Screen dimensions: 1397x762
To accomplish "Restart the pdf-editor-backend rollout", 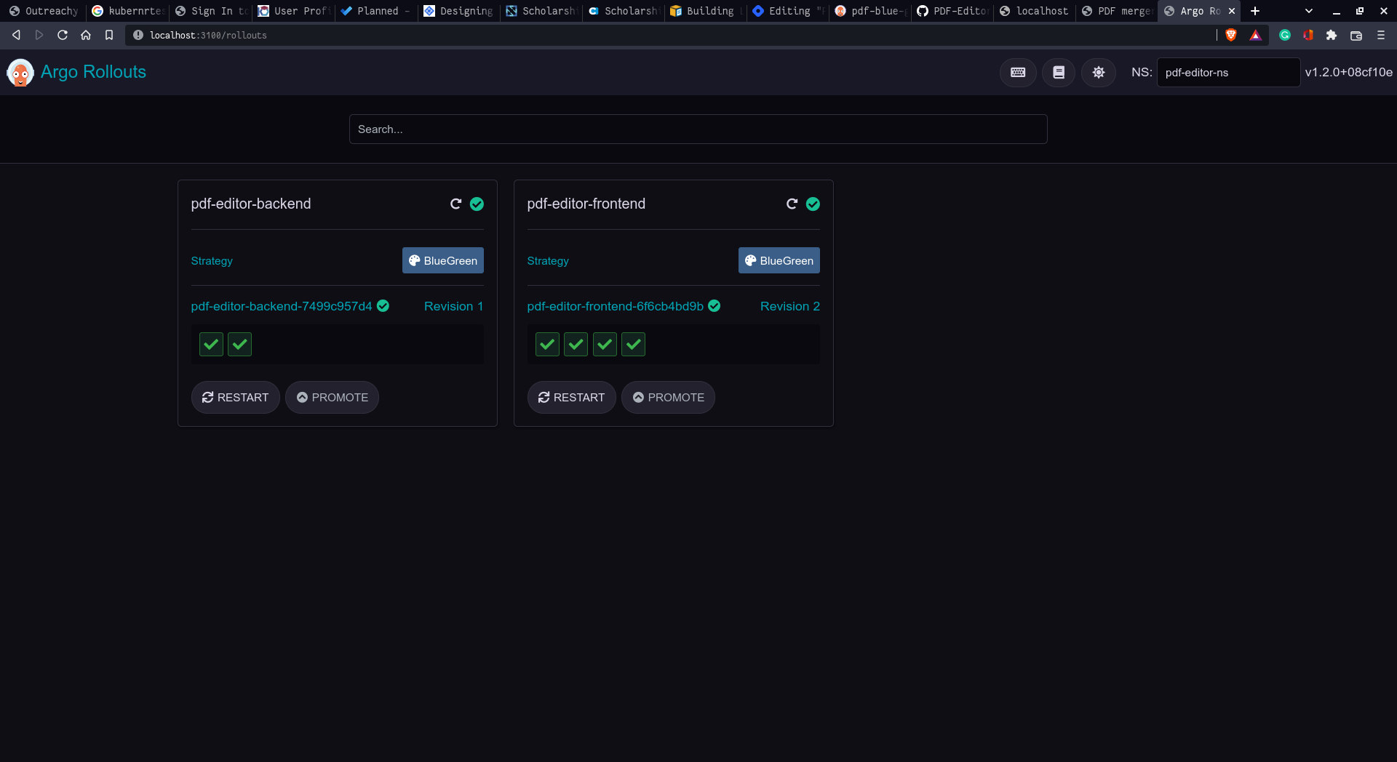I will coord(236,398).
